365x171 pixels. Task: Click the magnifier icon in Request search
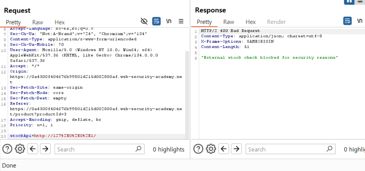(x=138, y=149)
